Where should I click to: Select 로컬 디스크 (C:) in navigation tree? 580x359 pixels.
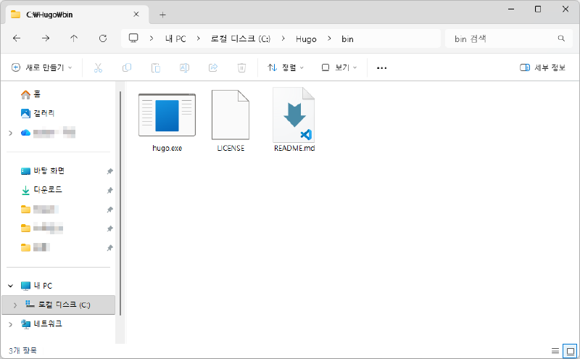[59, 305]
